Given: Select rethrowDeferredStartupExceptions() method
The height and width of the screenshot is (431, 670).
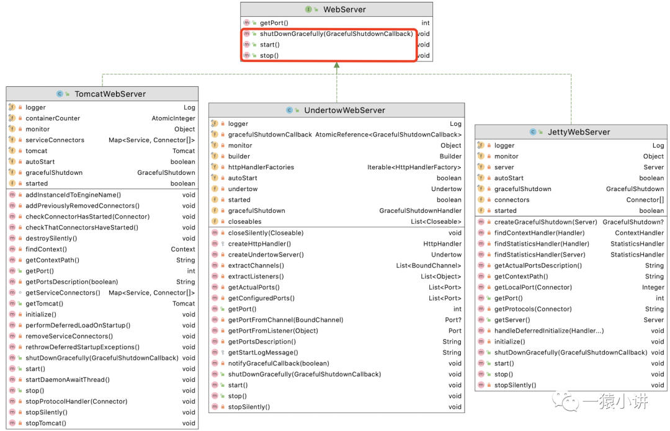Looking at the screenshot, I should click(102, 347).
